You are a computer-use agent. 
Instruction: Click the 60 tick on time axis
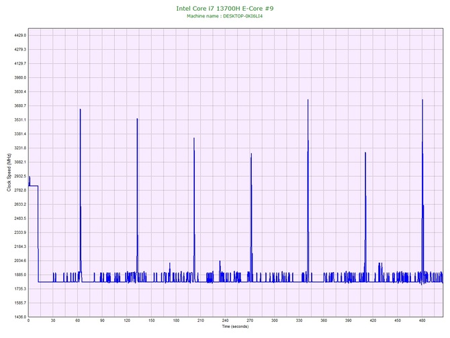(78, 321)
